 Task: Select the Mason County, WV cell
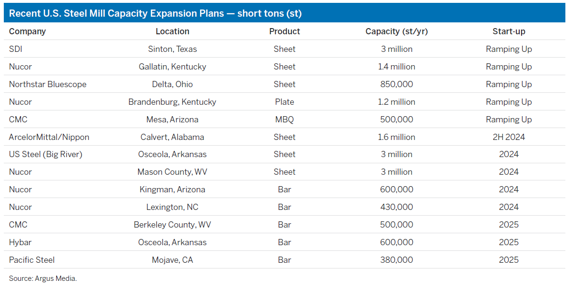coord(172,172)
